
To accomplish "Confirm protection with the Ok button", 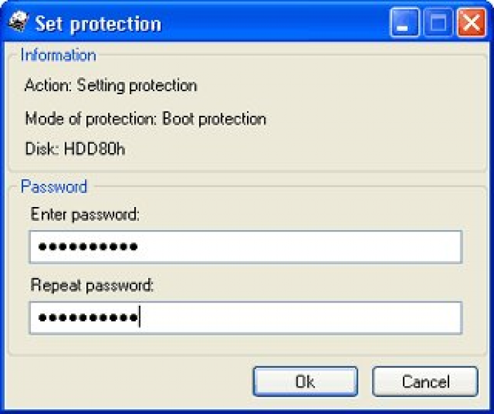I will pos(305,382).
